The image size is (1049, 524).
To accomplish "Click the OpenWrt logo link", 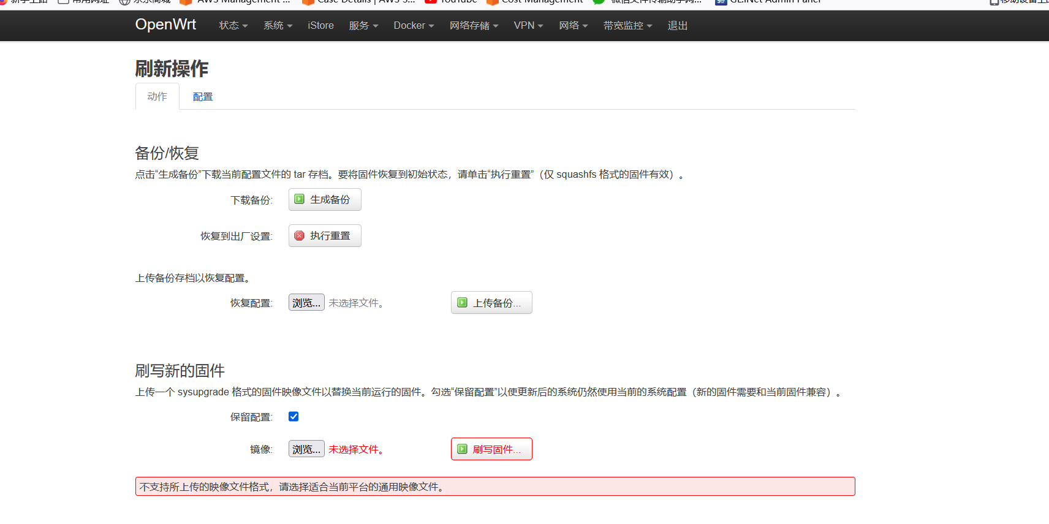I will pyautogui.click(x=165, y=25).
